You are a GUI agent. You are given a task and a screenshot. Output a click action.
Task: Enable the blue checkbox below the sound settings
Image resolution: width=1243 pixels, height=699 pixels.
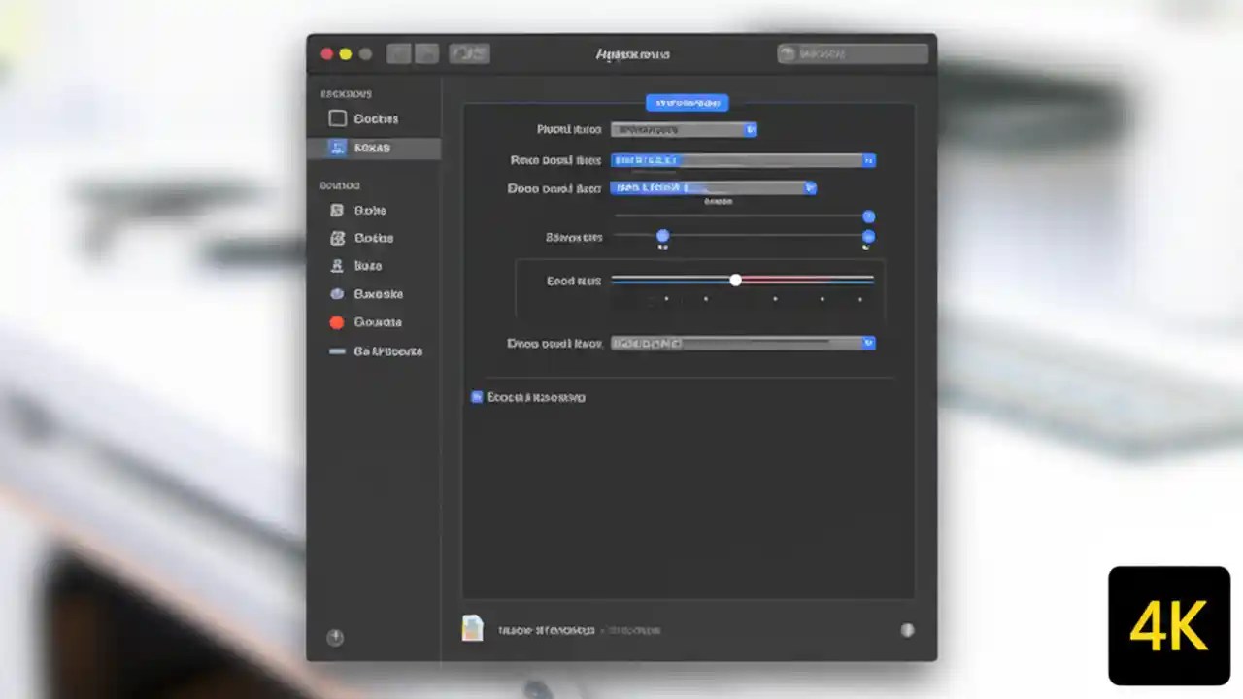point(477,397)
